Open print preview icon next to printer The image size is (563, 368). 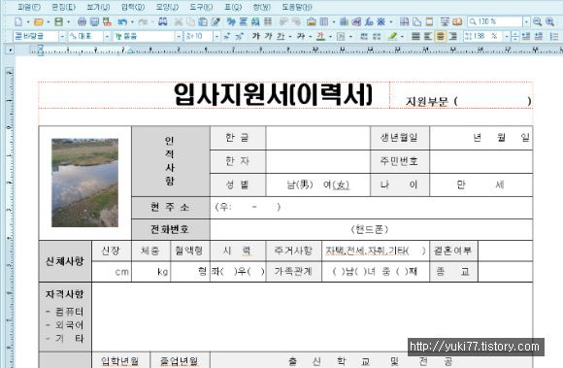94,22
